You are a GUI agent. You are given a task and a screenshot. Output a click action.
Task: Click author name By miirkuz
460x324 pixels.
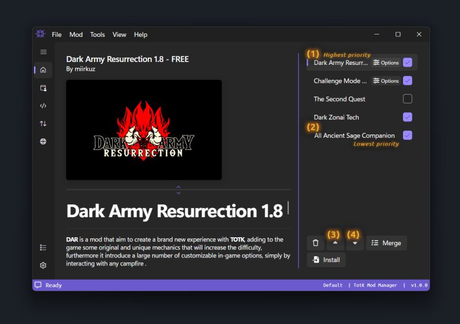80,69
